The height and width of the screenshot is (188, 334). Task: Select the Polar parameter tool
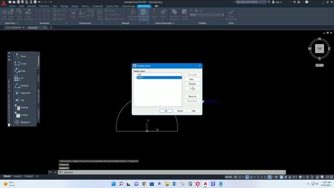(x=20, y=71)
